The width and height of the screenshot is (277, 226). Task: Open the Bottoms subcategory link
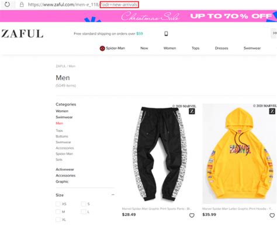62,136
